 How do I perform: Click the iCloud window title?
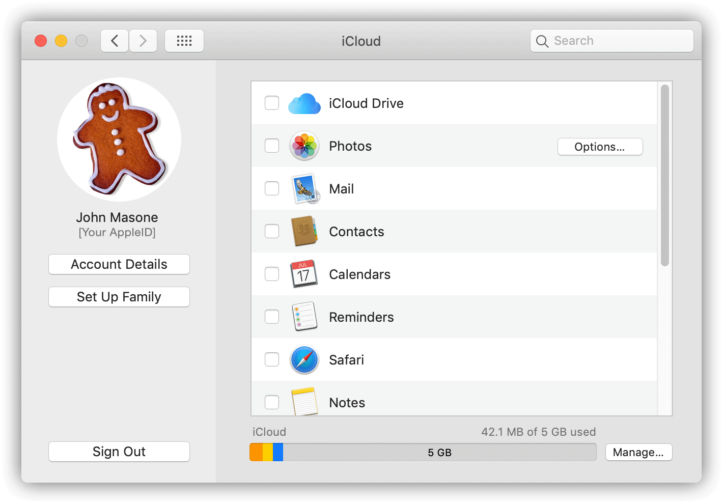point(361,41)
